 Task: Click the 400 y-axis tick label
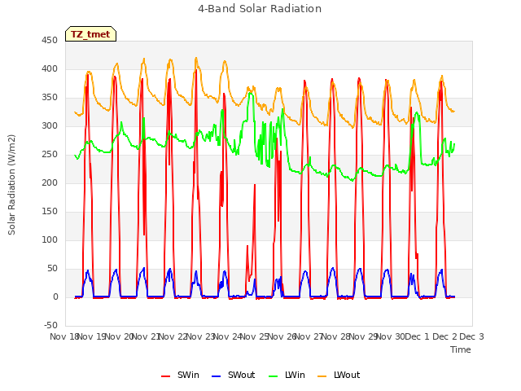[x=50, y=68]
